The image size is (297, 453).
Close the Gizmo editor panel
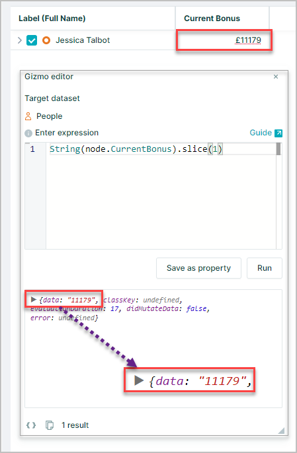[x=276, y=77]
